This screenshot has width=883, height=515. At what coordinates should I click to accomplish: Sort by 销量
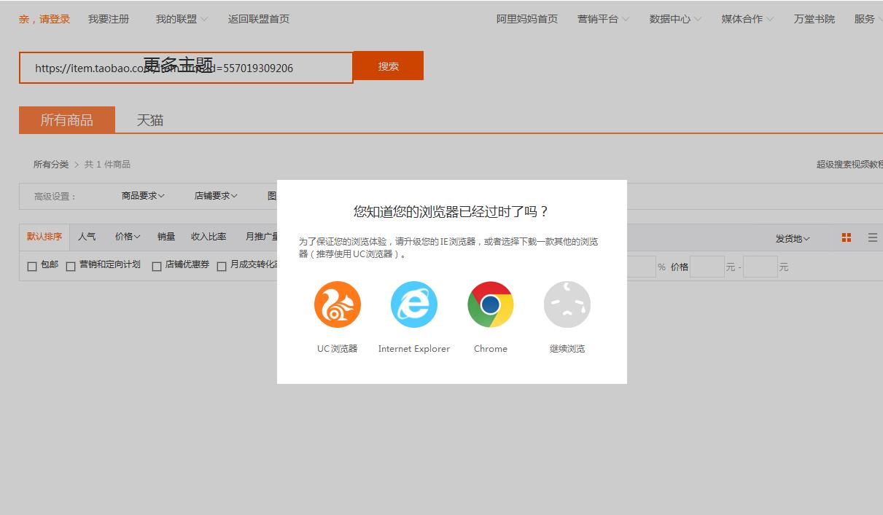166,237
